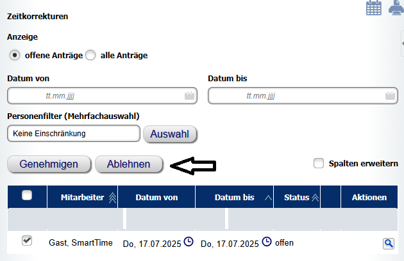Viewport: 404px width, 261px height.
Task: Collapse the side panel arrow at right edge
Action: (403, 43)
